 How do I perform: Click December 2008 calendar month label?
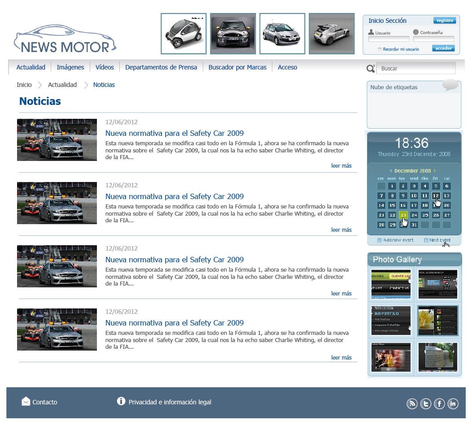coord(412,170)
